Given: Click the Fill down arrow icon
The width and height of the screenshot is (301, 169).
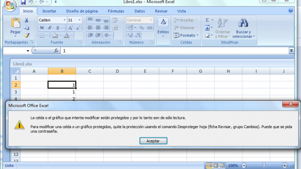Looking at the screenshot, I should point(207,28).
